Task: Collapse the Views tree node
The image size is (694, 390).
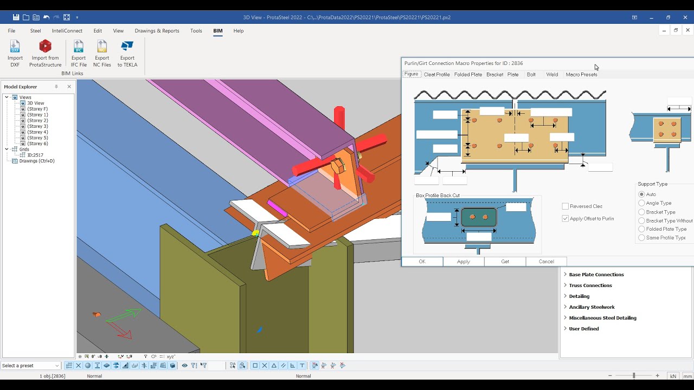Action: click(x=7, y=97)
